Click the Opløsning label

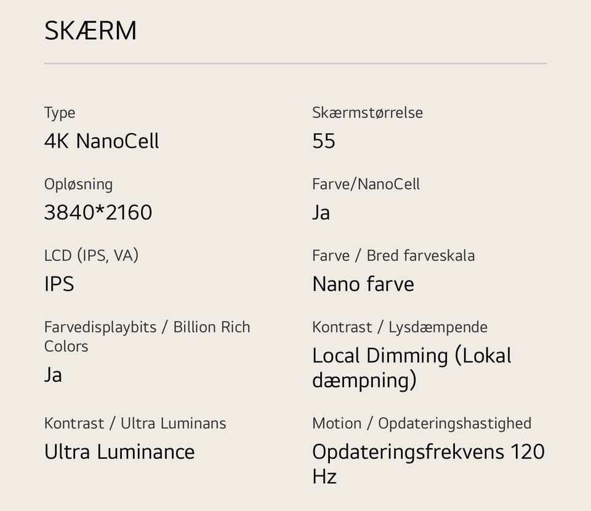(78, 184)
